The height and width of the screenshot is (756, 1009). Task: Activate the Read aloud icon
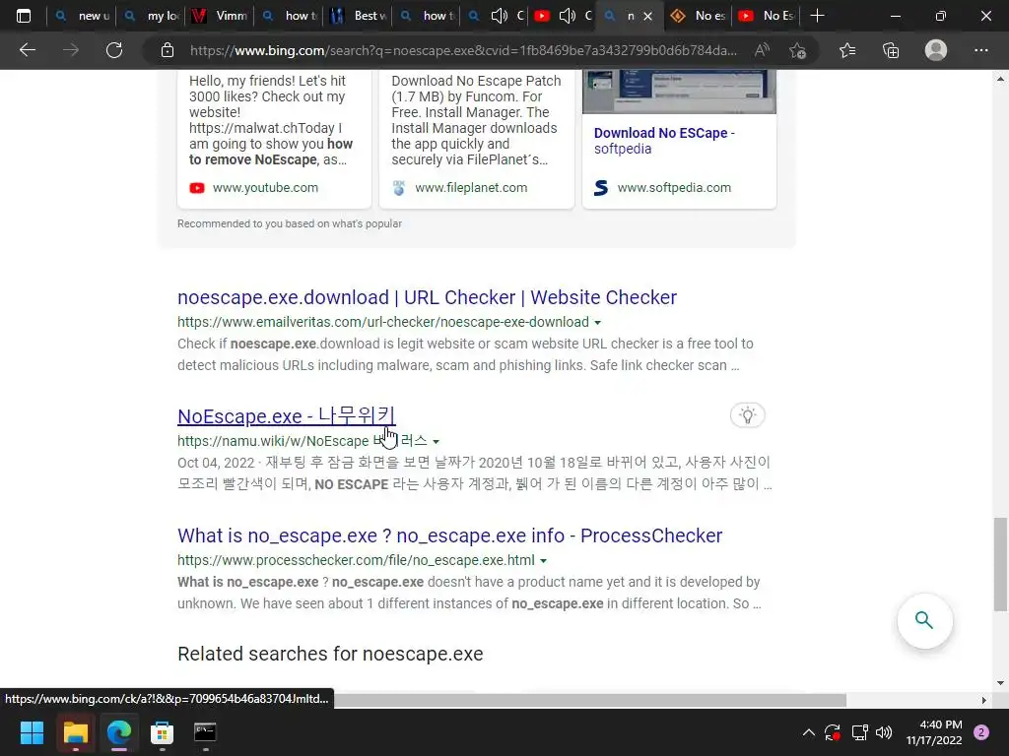click(762, 50)
